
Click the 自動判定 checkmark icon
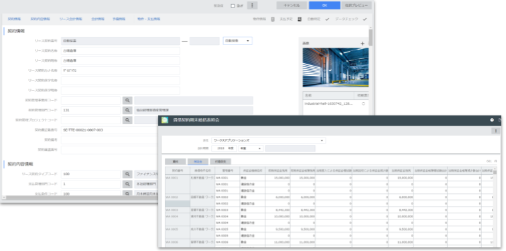[x=327, y=19]
